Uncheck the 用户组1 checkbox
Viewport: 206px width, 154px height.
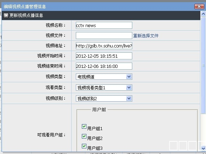click(x=84, y=127)
